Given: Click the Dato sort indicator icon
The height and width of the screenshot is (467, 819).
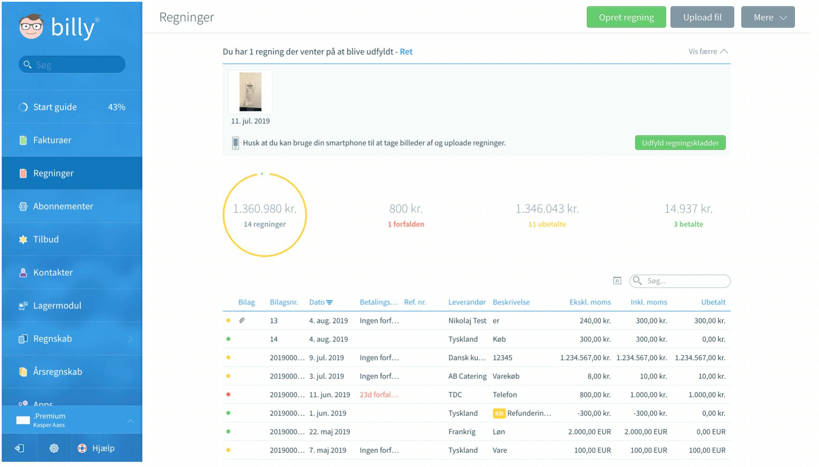Looking at the screenshot, I should coord(330,302).
